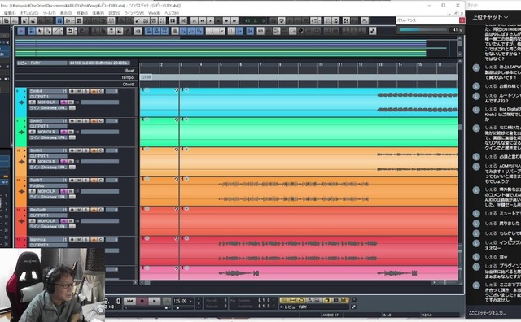Click the pink marker icon in editor toolbar
The width and height of the screenshot is (521, 322).
(x=21, y=31)
